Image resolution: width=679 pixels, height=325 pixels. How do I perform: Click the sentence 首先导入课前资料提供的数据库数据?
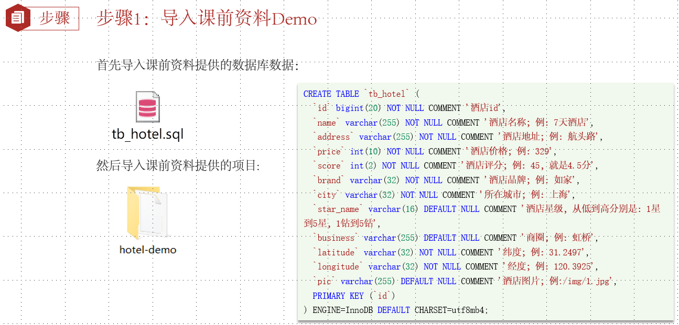tap(198, 65)
